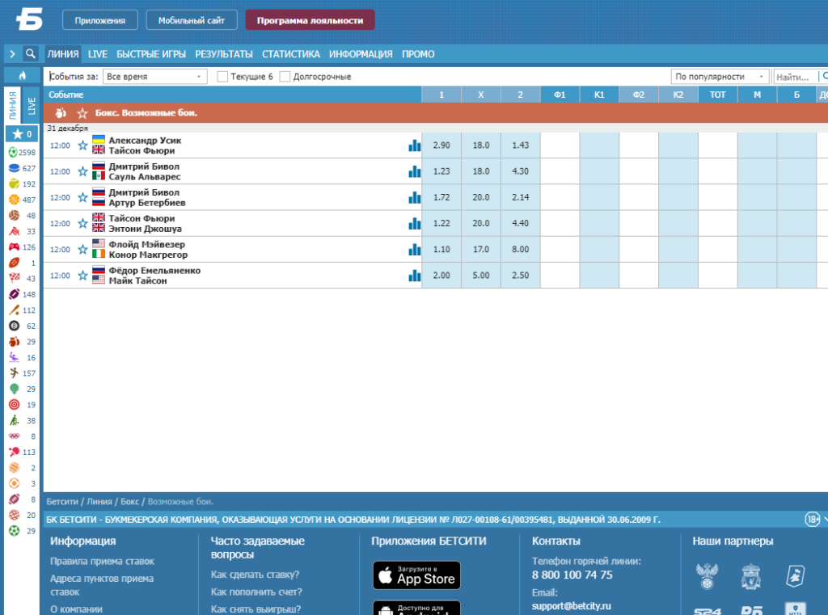Click the Betcity logo in the header
828x615 pixels.
pyautogui.click(x=29, y=19)
